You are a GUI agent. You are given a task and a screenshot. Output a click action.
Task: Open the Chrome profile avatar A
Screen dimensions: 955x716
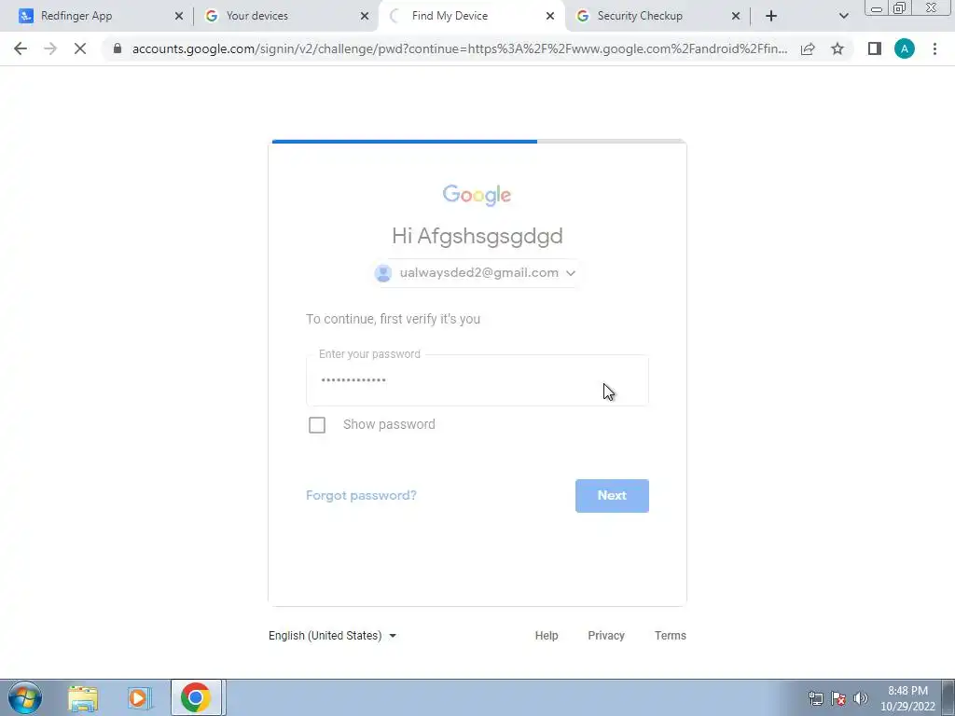point(905,48)
